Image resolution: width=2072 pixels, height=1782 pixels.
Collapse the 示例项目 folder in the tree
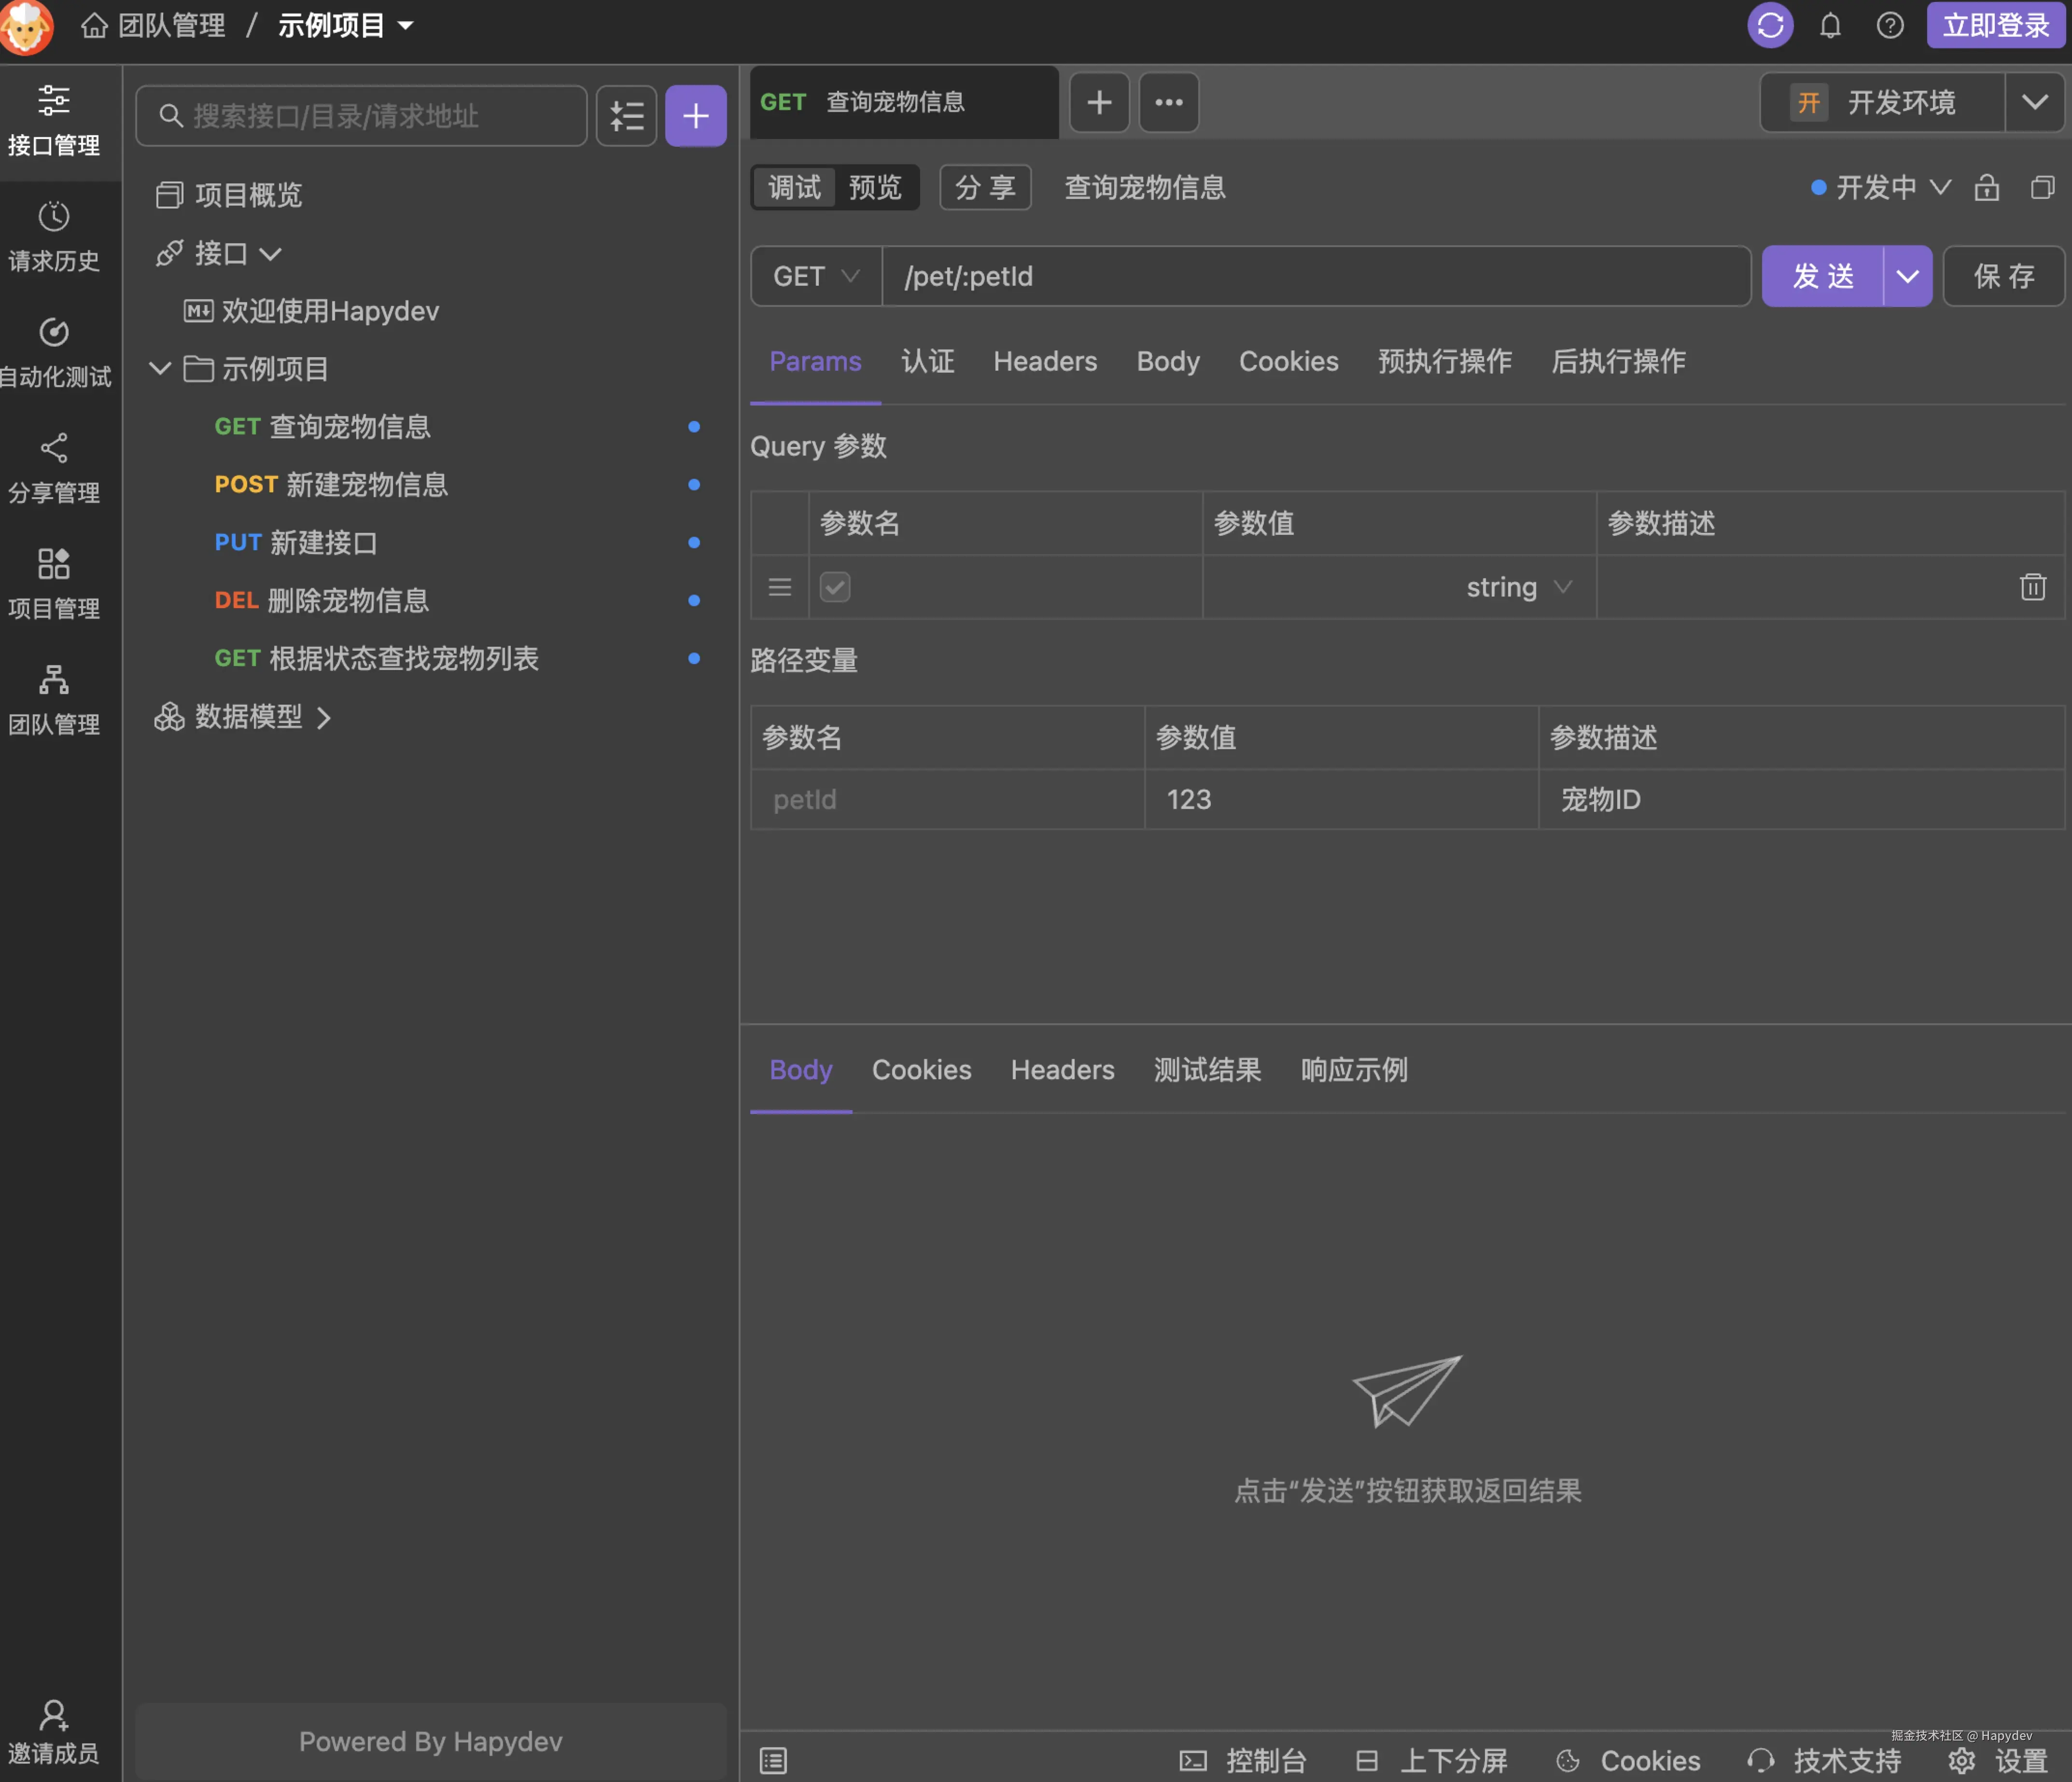(160, 368)
